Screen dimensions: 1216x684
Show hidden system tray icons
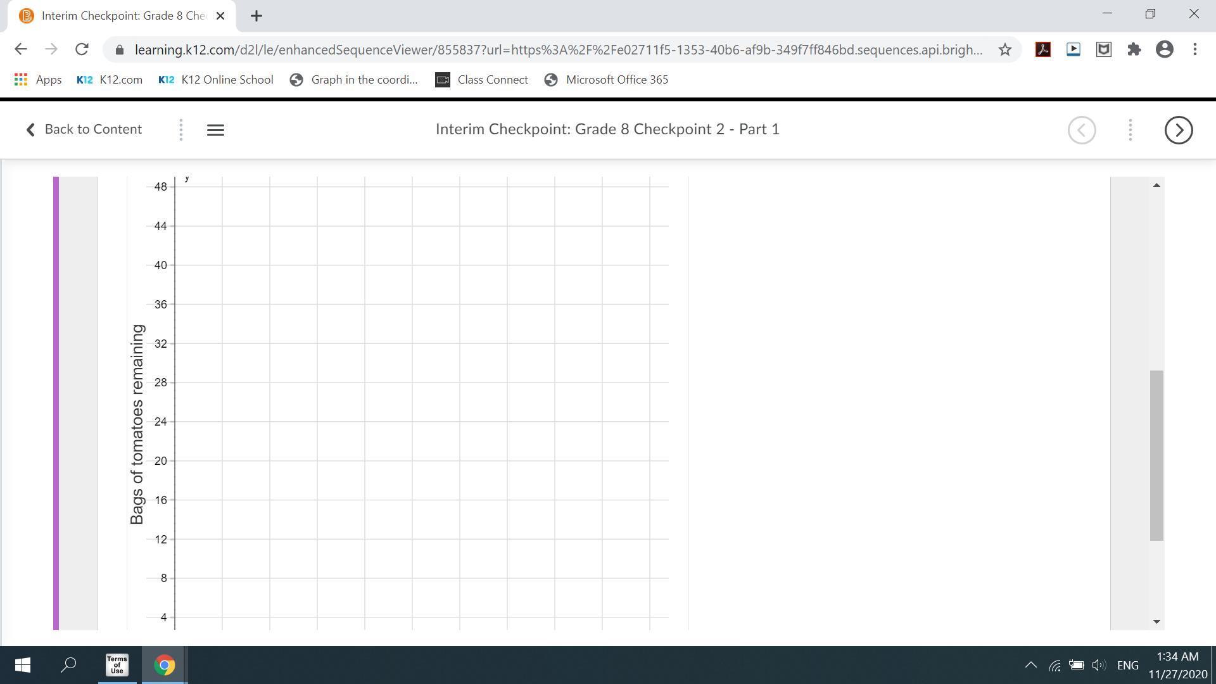tap(1030, 665)
